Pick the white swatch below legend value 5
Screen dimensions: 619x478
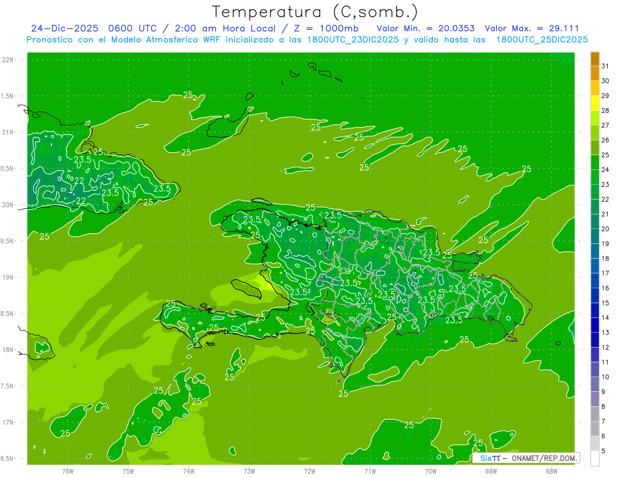coord(595,458)
